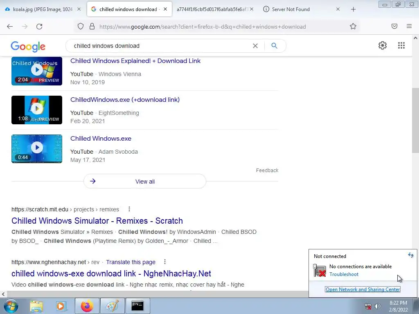Open ChilledWindows.exe (+download link) video
Image resolution: width=419 pixels, height=314 pixels.
[125, 100]
